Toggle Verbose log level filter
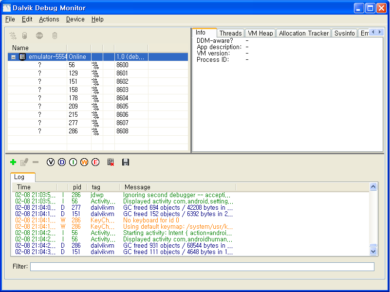Image resolution: width=390 pixels, height=292 pixels. point(51,162)
